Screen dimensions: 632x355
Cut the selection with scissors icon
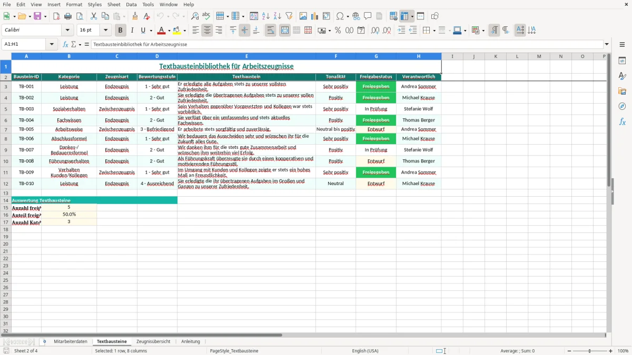pos(94,16)
